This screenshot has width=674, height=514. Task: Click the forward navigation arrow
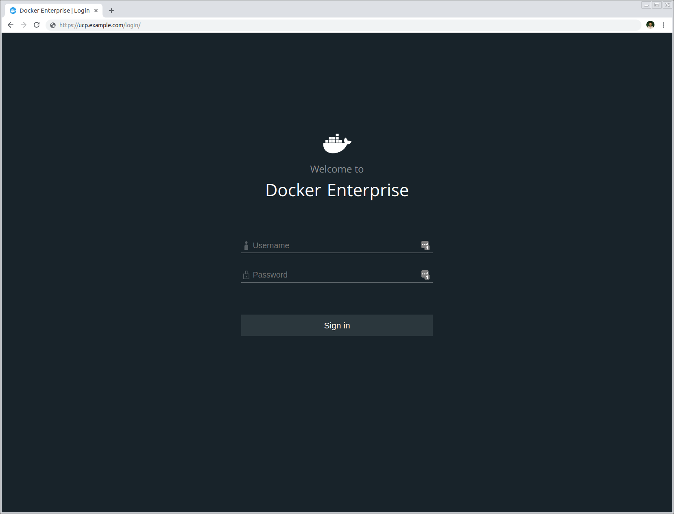[x=23, y=25]
